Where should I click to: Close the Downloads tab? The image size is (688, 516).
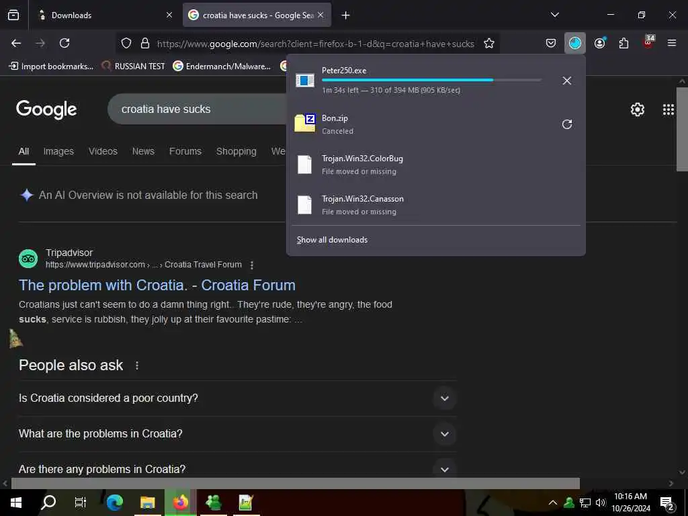click(169, 15)
